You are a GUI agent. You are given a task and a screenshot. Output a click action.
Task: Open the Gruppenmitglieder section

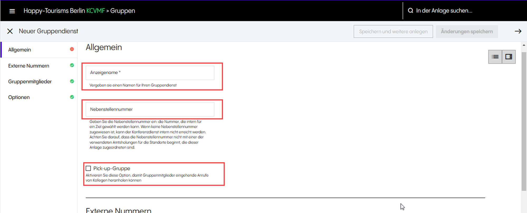click(x=30, y=82)
